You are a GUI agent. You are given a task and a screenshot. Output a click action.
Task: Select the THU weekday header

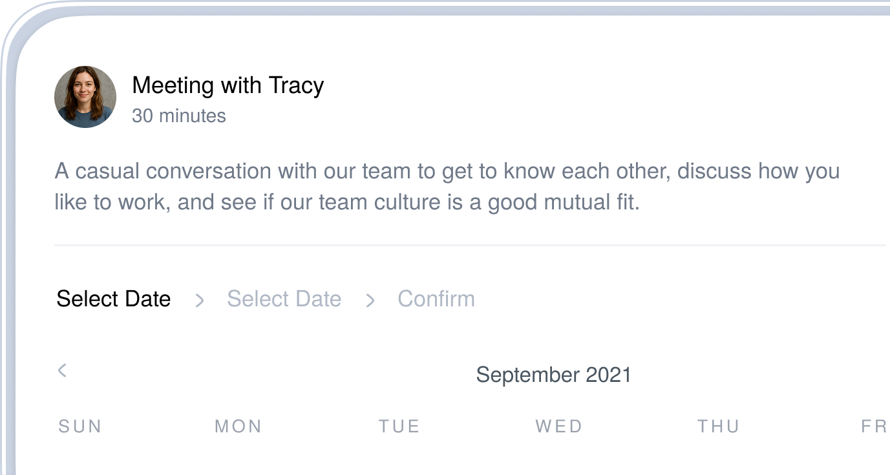coord(718,427)
